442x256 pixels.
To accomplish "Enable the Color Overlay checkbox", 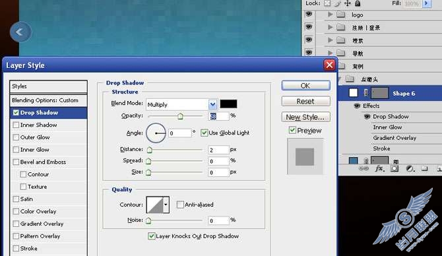I will [16, 211].
